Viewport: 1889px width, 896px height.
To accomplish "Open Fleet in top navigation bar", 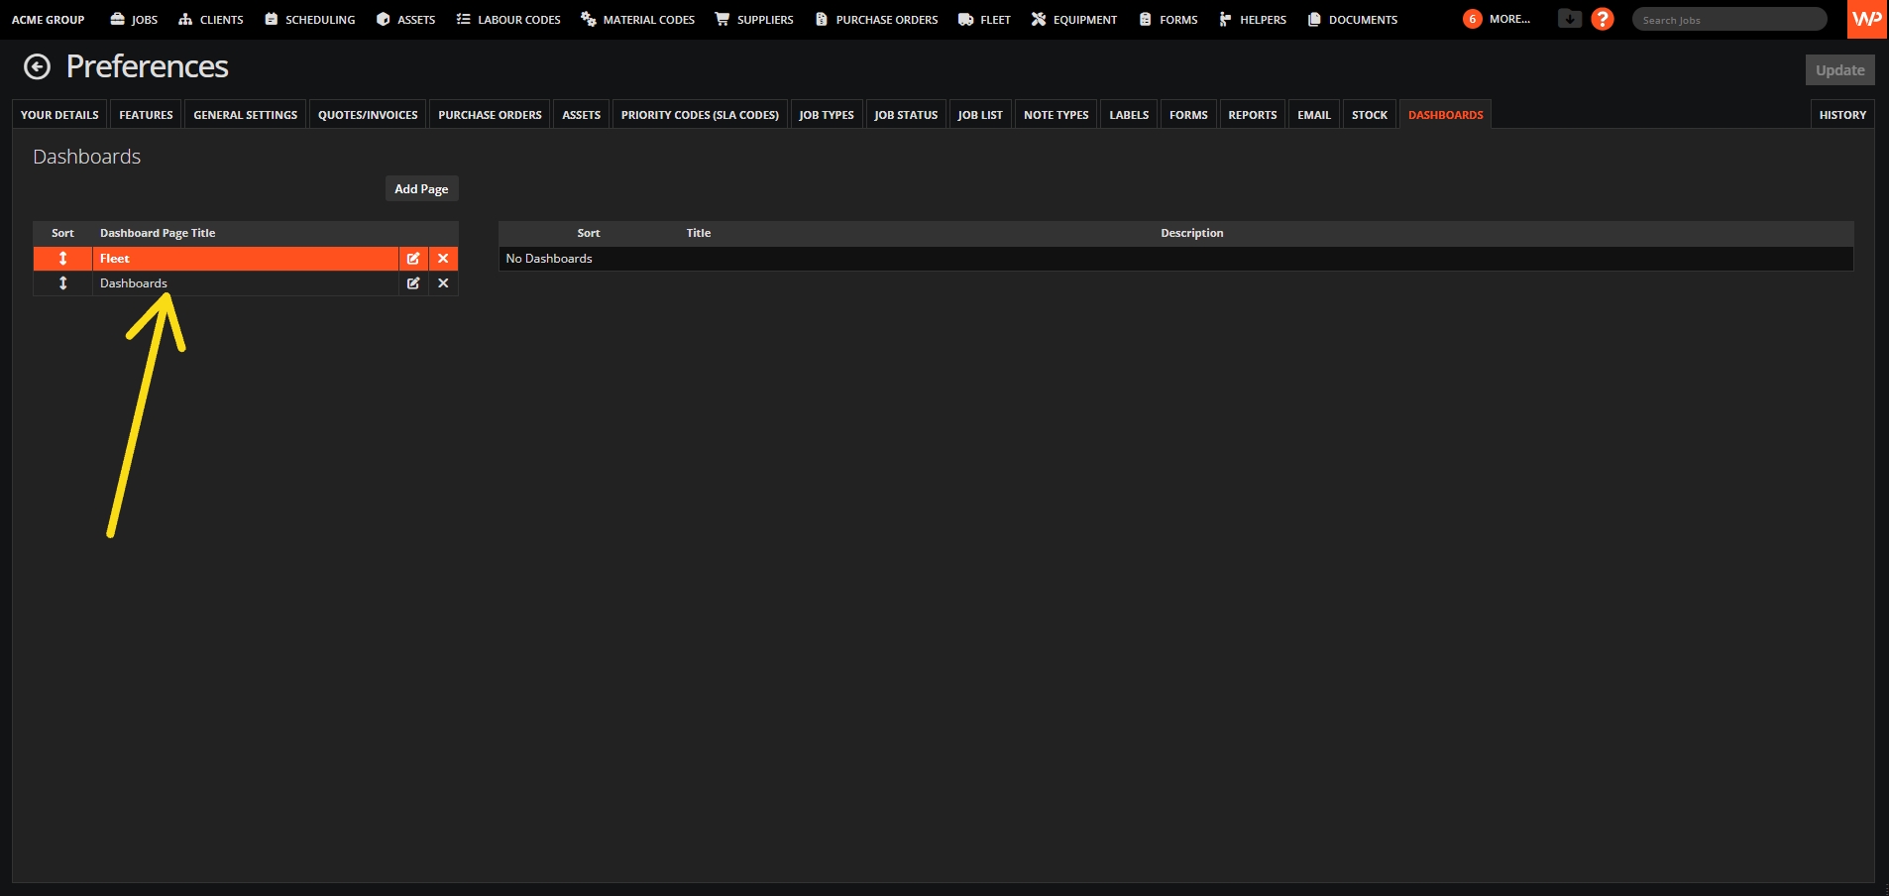I will coord(985,20).
